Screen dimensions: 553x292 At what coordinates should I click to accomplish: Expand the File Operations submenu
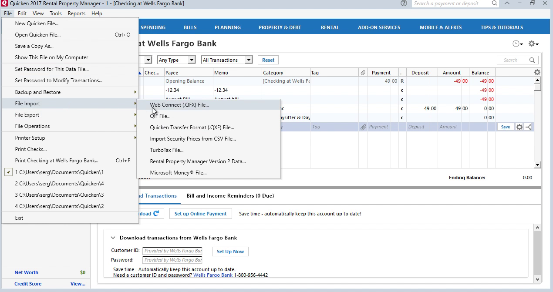[x=70, y=126]
